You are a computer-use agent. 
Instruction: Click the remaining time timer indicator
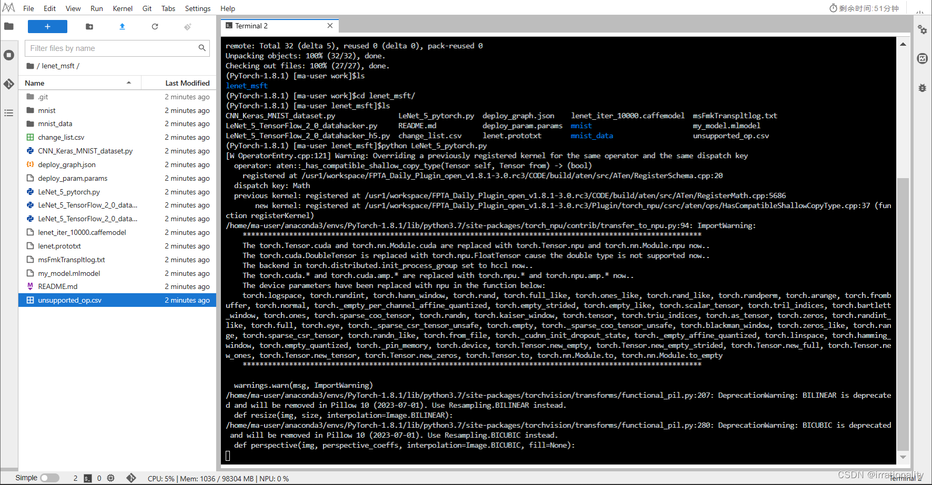pyautogui.click(x=864, y=8)
